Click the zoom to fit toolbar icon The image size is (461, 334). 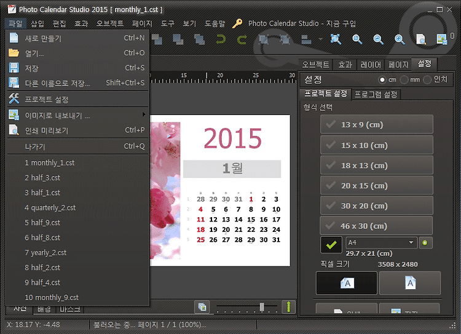tap(336, 39)
